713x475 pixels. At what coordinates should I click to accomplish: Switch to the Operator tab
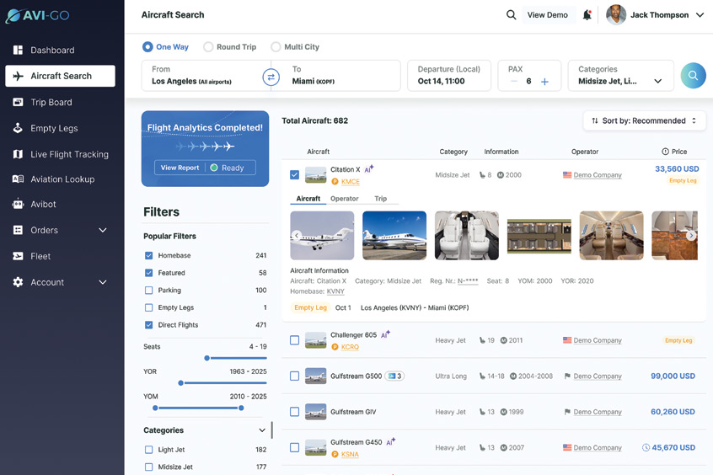[x=344, y=199]
